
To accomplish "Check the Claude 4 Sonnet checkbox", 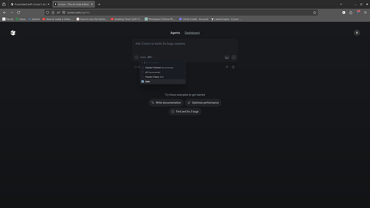I will click(x=143, y=68).
